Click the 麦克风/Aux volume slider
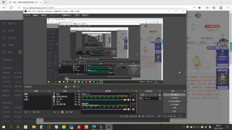 pyautogui.click(x=104, y=100)
